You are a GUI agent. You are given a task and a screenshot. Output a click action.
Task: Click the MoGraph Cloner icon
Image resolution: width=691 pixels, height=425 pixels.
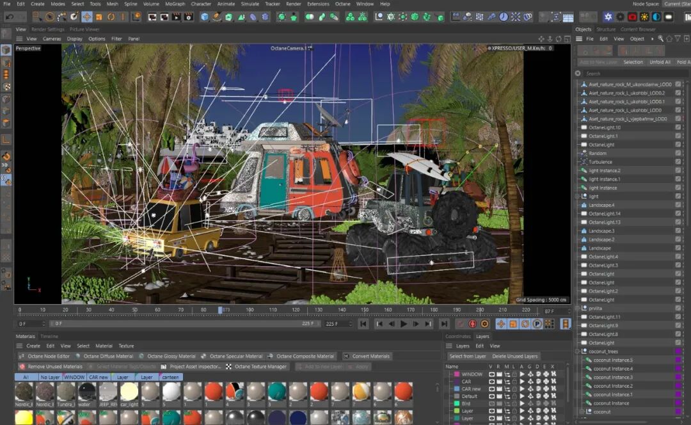(351, 17)
